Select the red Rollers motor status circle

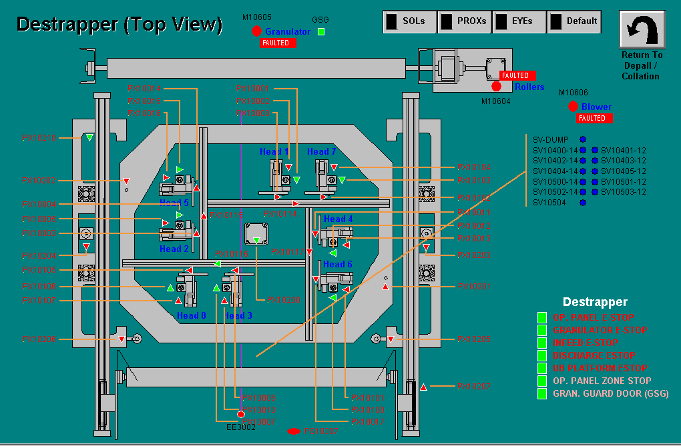(496, 87)
